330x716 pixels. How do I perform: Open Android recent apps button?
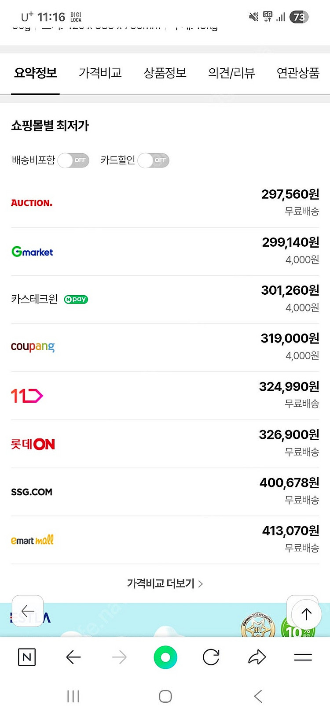click(x=73, y=696)
